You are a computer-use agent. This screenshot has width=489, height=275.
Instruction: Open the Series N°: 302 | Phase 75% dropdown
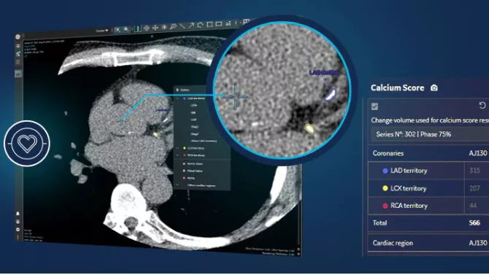click(x=430, y=134)
